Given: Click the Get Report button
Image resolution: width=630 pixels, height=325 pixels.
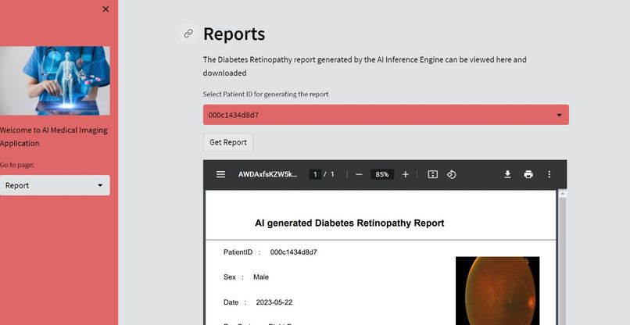Looking at the screenshot, I should [x=228, y=143].
